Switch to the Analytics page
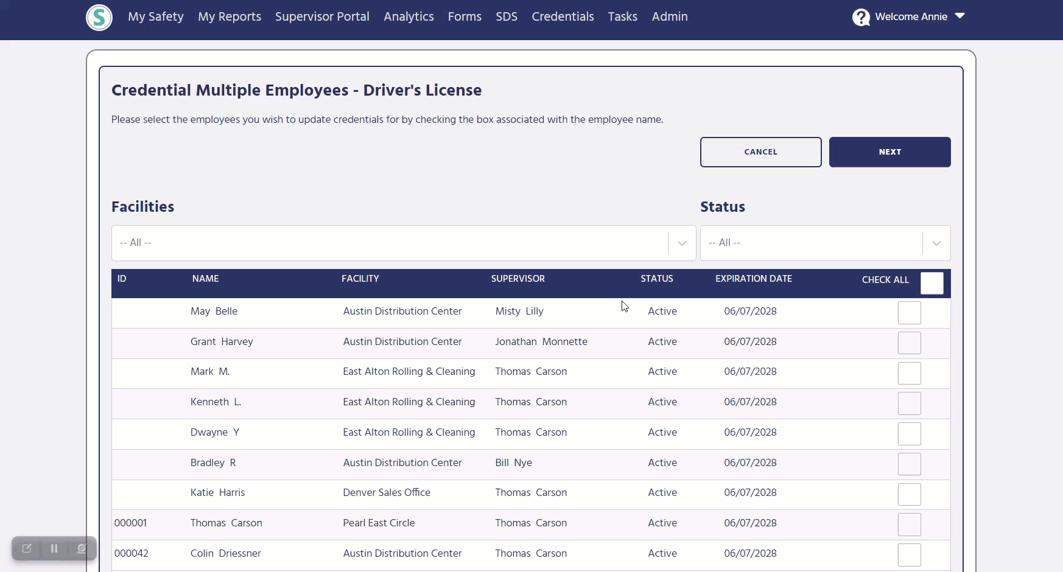Viewport: 1063px width, 572px height. [409, 16]
